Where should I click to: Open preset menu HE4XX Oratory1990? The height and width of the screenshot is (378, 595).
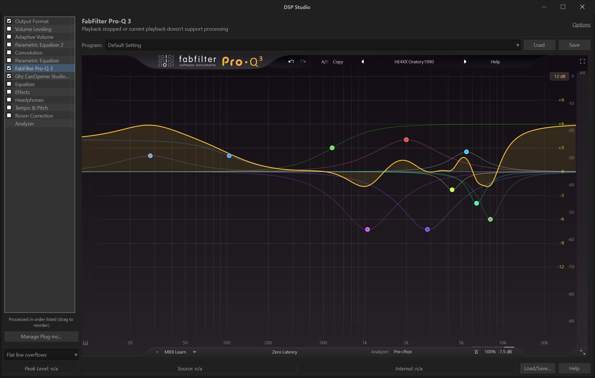pos(414,62)
